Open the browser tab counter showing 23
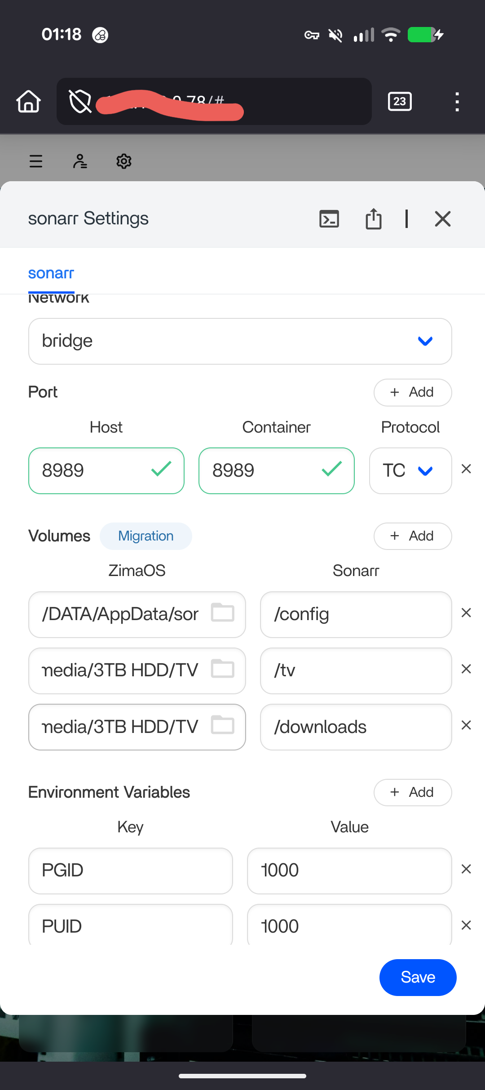Screen dimensions: 485x1090 [x=399, y=102]
